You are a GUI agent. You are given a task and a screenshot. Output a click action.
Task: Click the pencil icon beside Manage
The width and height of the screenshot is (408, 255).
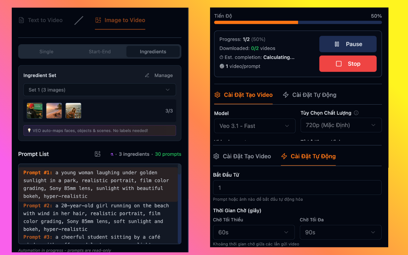(147, 76)
